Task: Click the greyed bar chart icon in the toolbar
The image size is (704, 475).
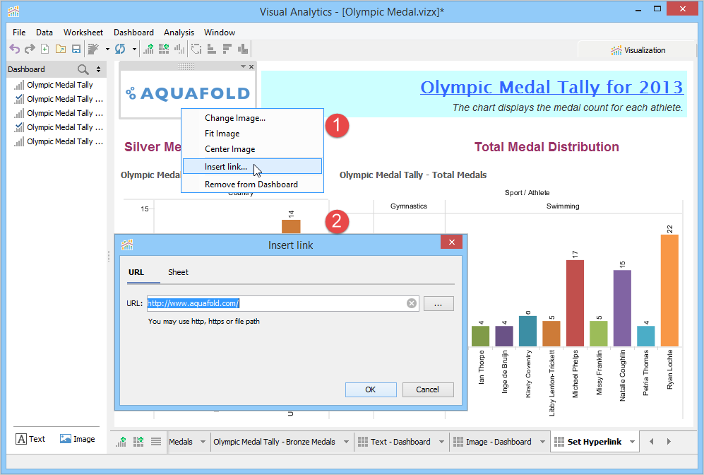Action: [x=179, y=49]
